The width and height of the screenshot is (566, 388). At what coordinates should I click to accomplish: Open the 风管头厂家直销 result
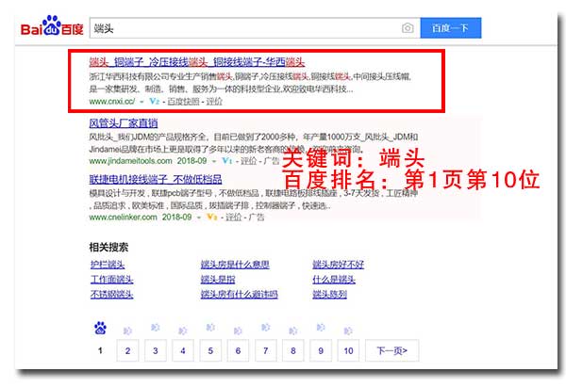(x=124, y=123)
